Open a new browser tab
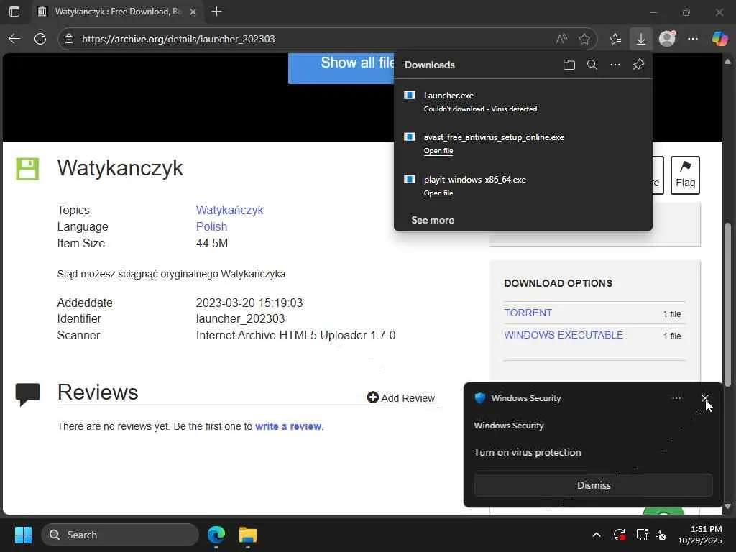 216,11
